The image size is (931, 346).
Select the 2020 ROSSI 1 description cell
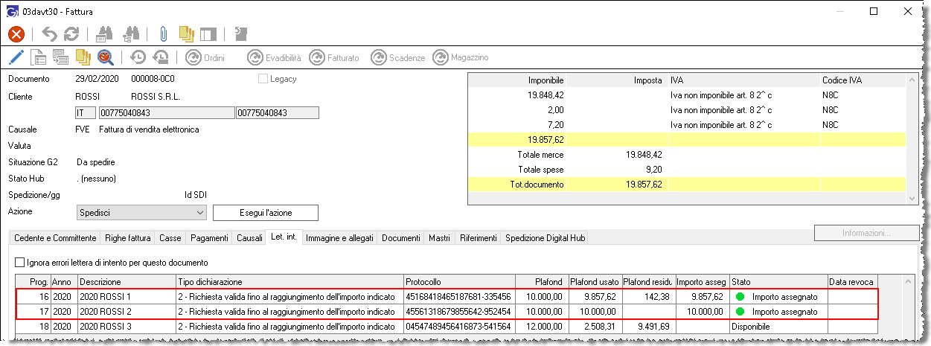(127, 297)
